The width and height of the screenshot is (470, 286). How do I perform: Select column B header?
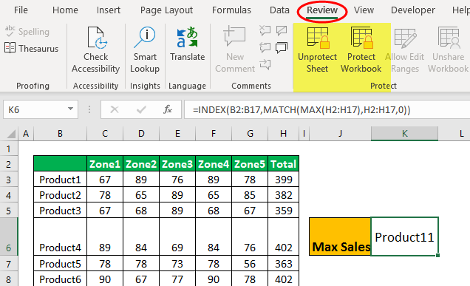click(x=61, y=134)
